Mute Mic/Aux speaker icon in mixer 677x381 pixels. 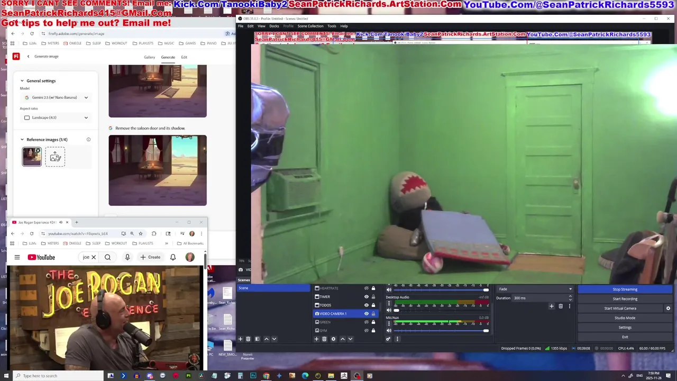[389, 331]
